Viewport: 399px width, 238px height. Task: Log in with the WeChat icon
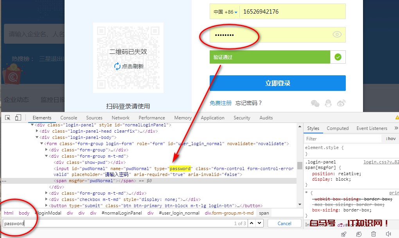(315, 103)
